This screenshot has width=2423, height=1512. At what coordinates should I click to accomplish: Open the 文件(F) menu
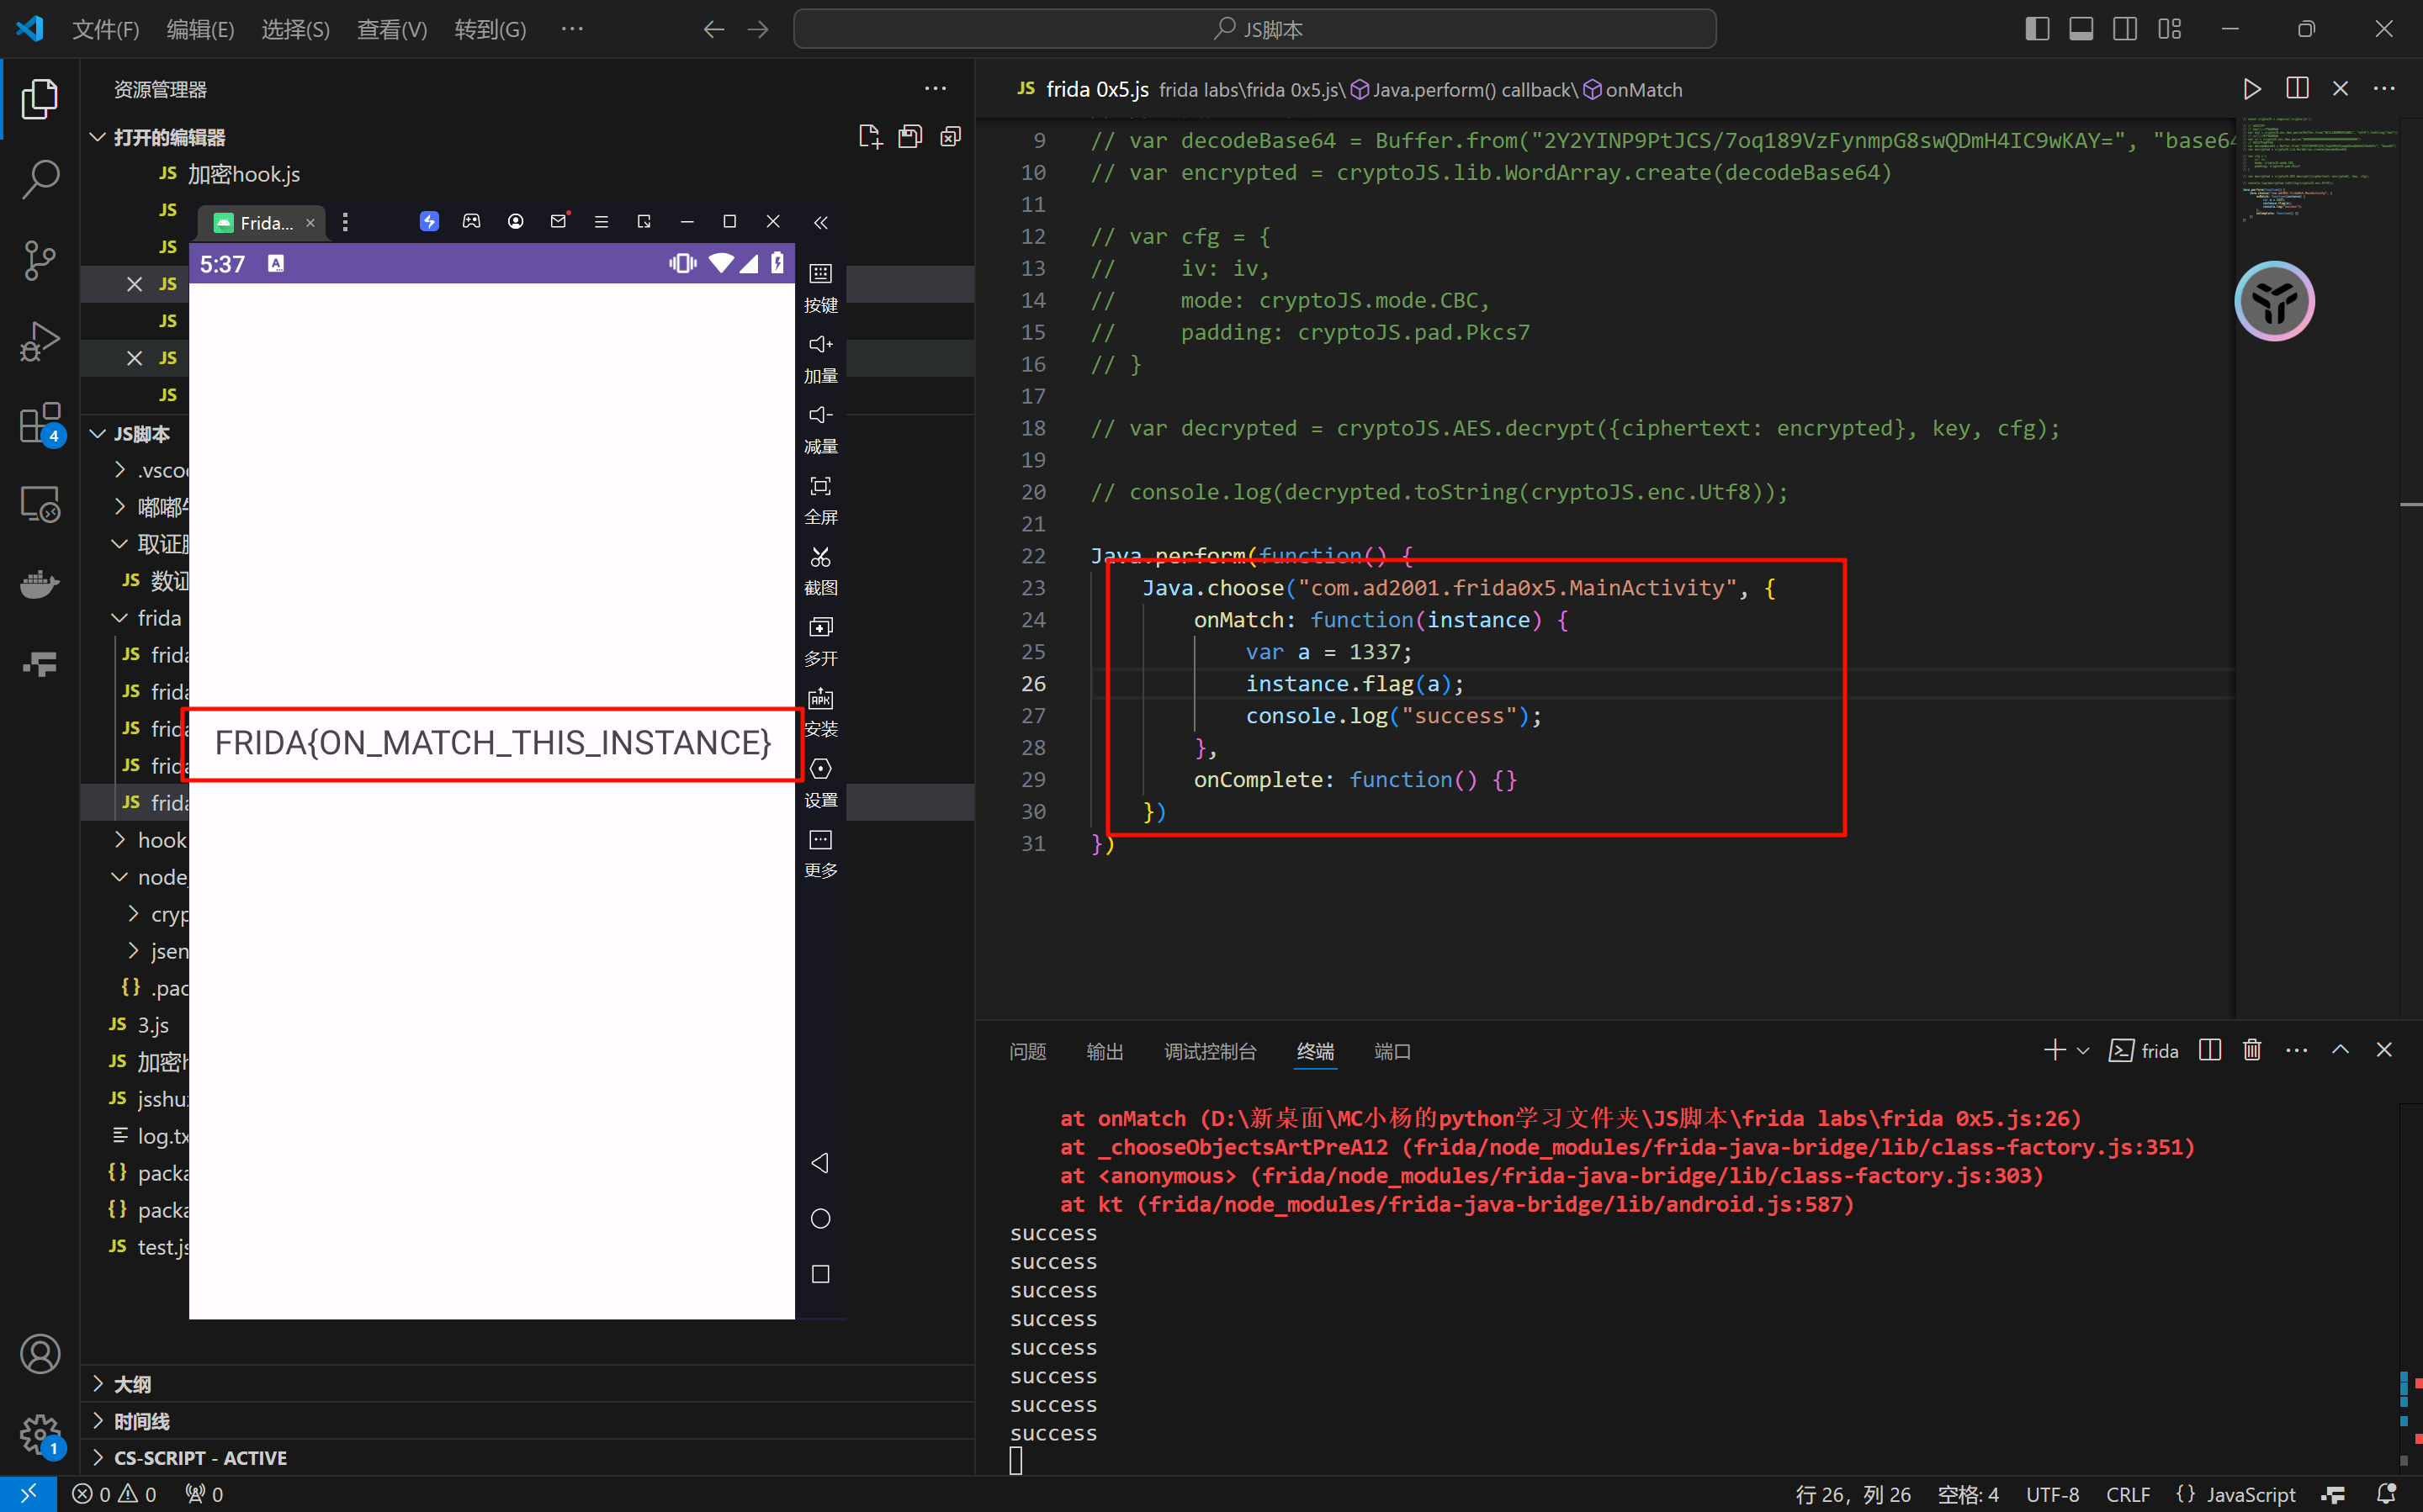105,29
